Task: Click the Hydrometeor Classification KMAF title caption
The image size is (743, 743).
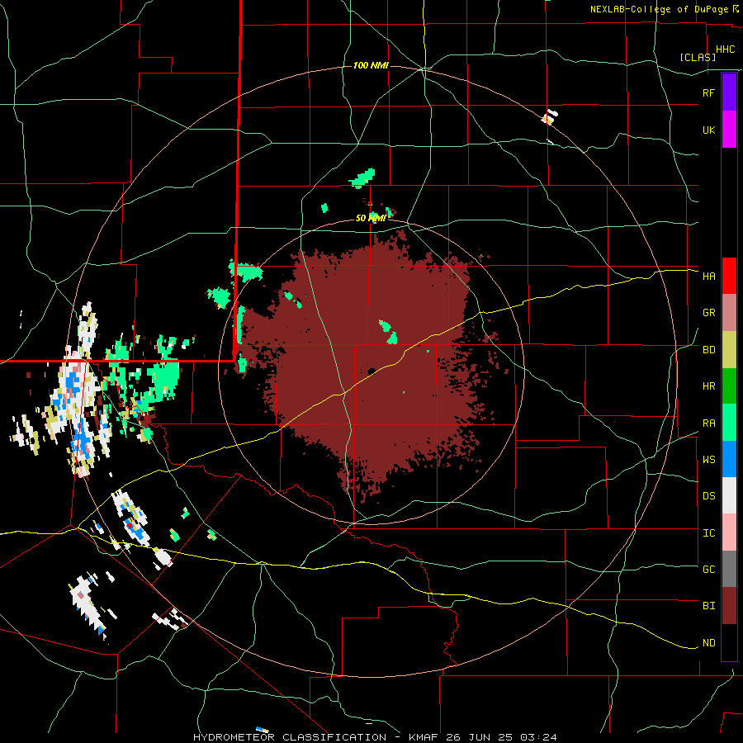Action: click(375, 737)
